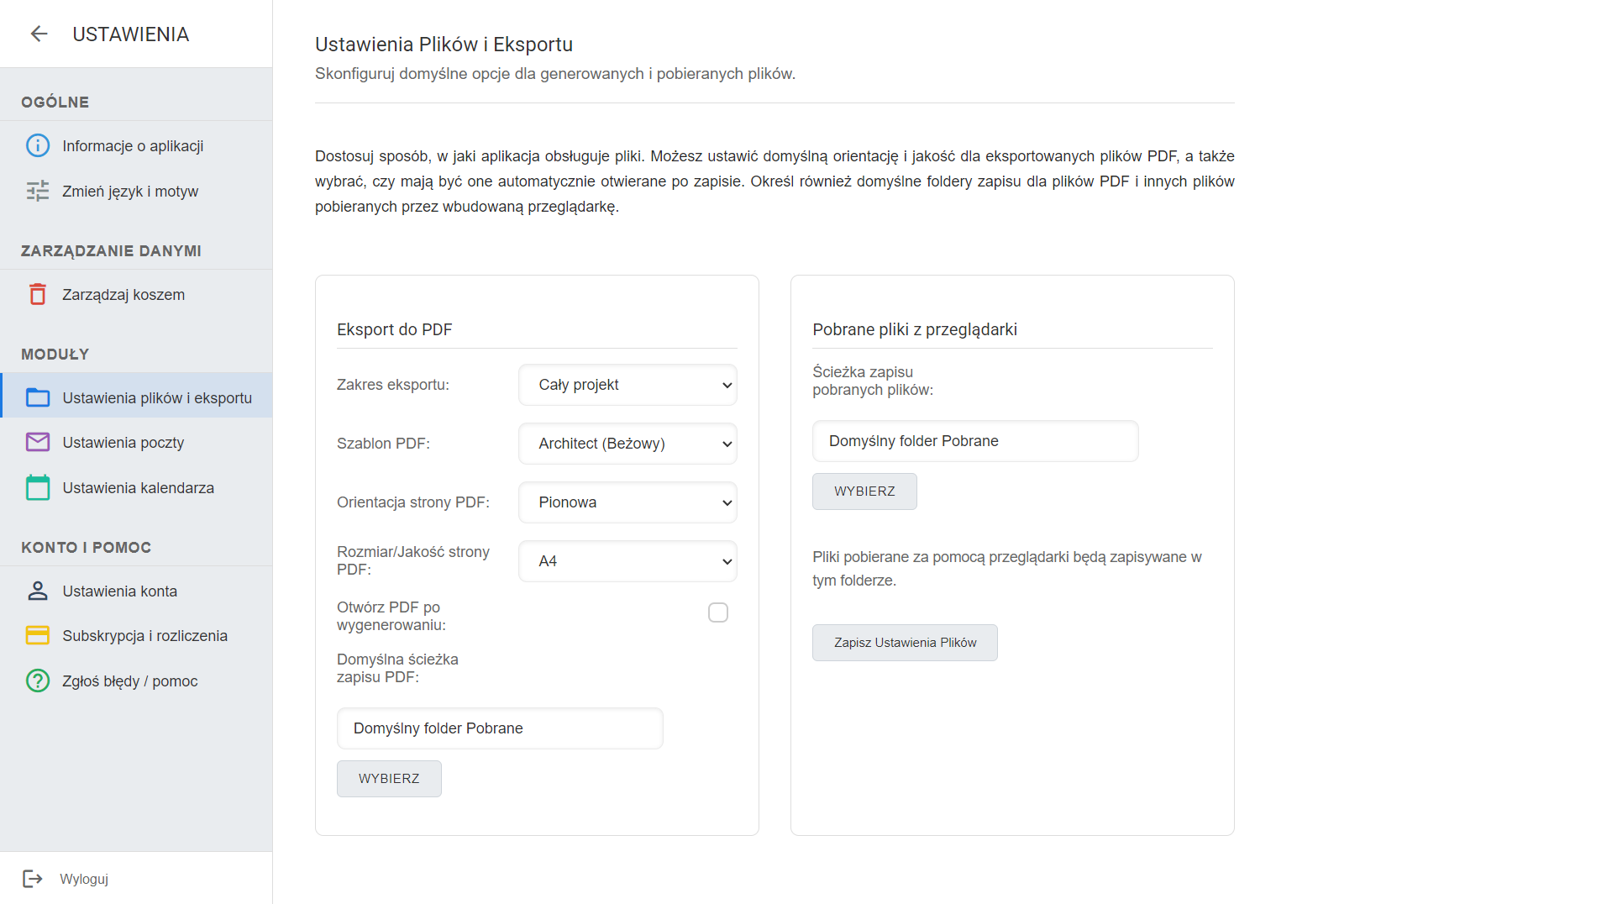Select Ustawienia plików i eksportu menu item
Screen dimensions: 1612x904
(156, 397)
